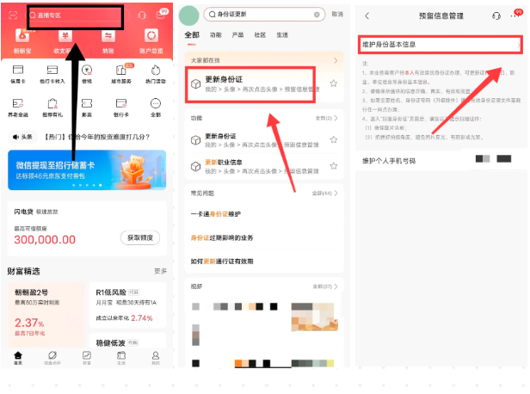Open headset icon on 预留信息管理 screen
The width and height of the screenshot is (530, 394).
(496, 15)
